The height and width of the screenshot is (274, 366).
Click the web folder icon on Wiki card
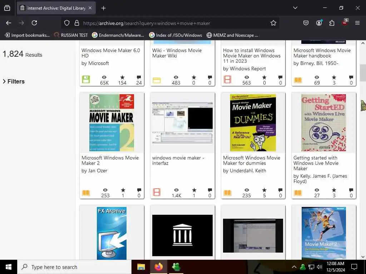click(x=157, y=80)
